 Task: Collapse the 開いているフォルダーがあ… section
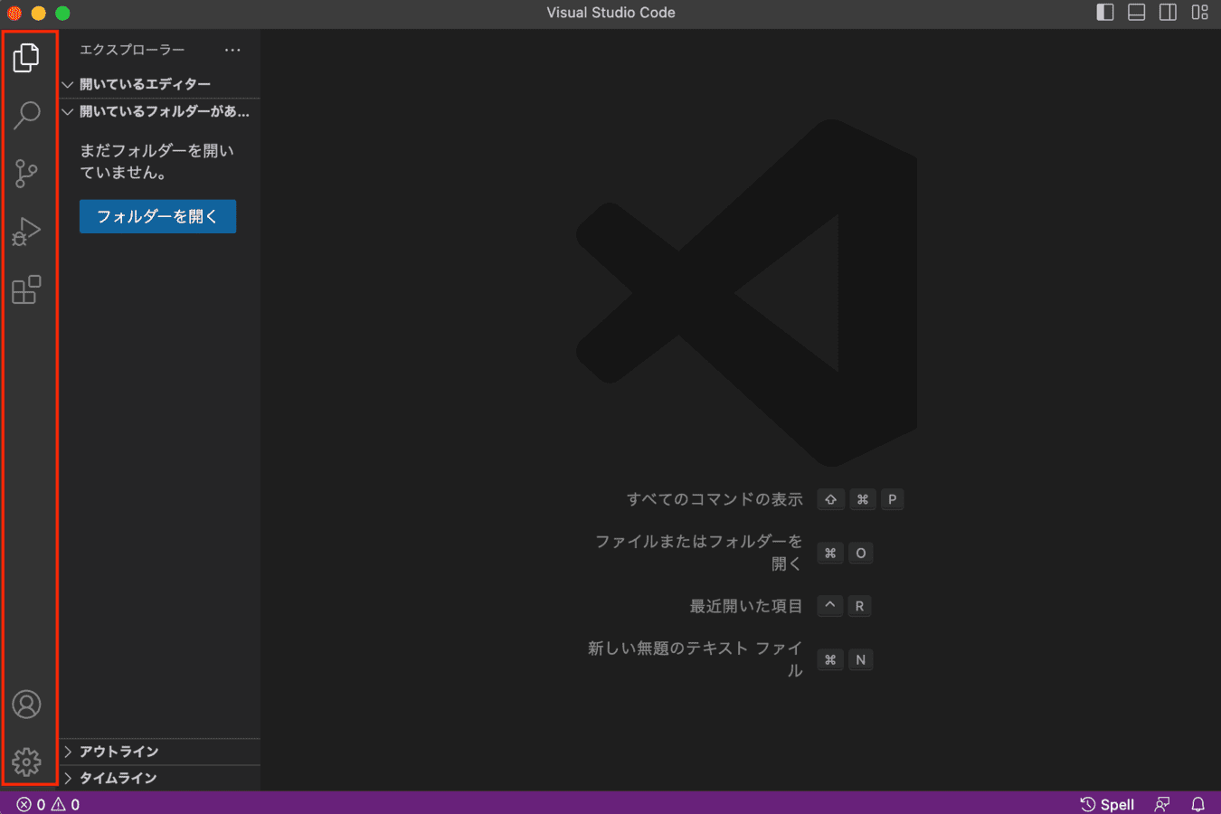(x=160, y=111)
